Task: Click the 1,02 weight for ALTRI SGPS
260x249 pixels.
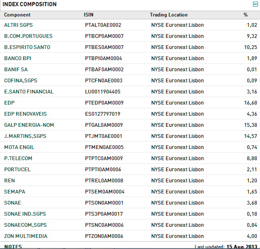Action: click(x=252, y=25)
